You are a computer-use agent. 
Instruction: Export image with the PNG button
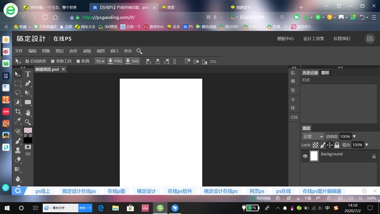[115, 61]
